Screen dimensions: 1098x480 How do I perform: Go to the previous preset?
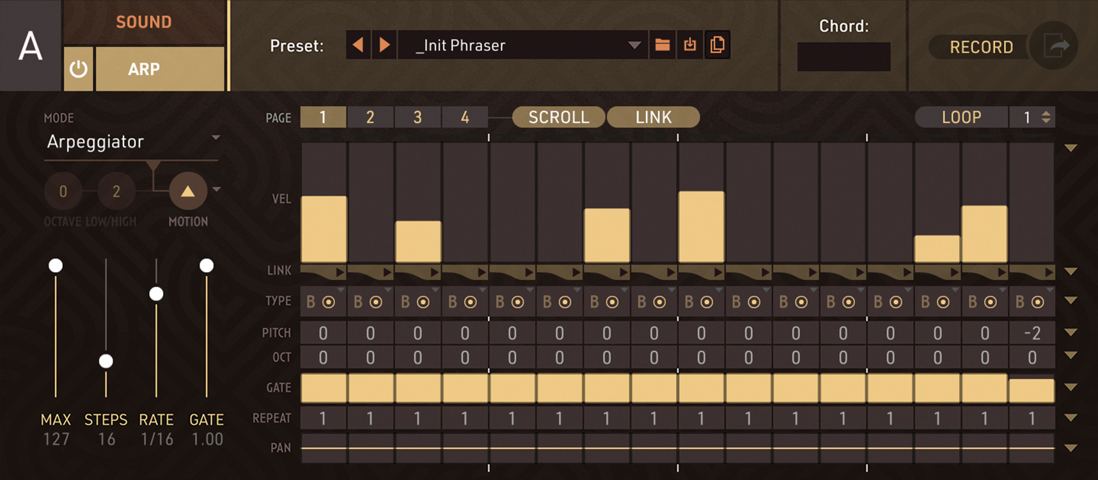click(358, 45)
